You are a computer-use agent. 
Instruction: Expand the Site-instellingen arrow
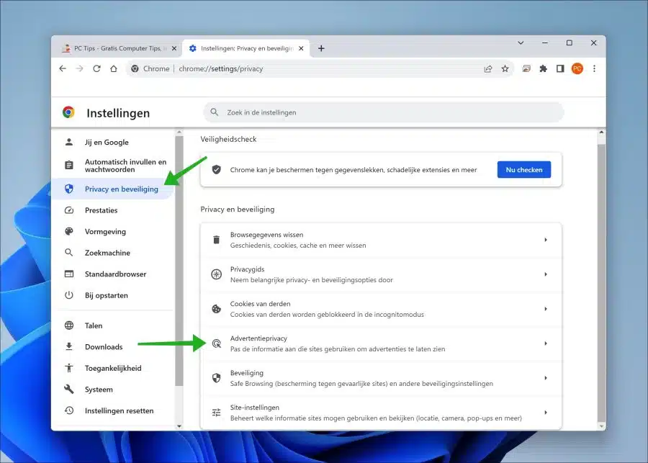(546, 413)
